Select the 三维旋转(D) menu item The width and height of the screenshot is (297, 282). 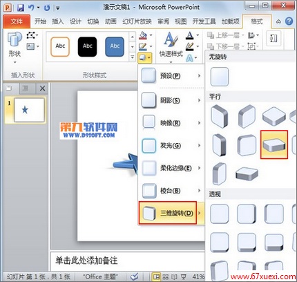coord(168,213)
